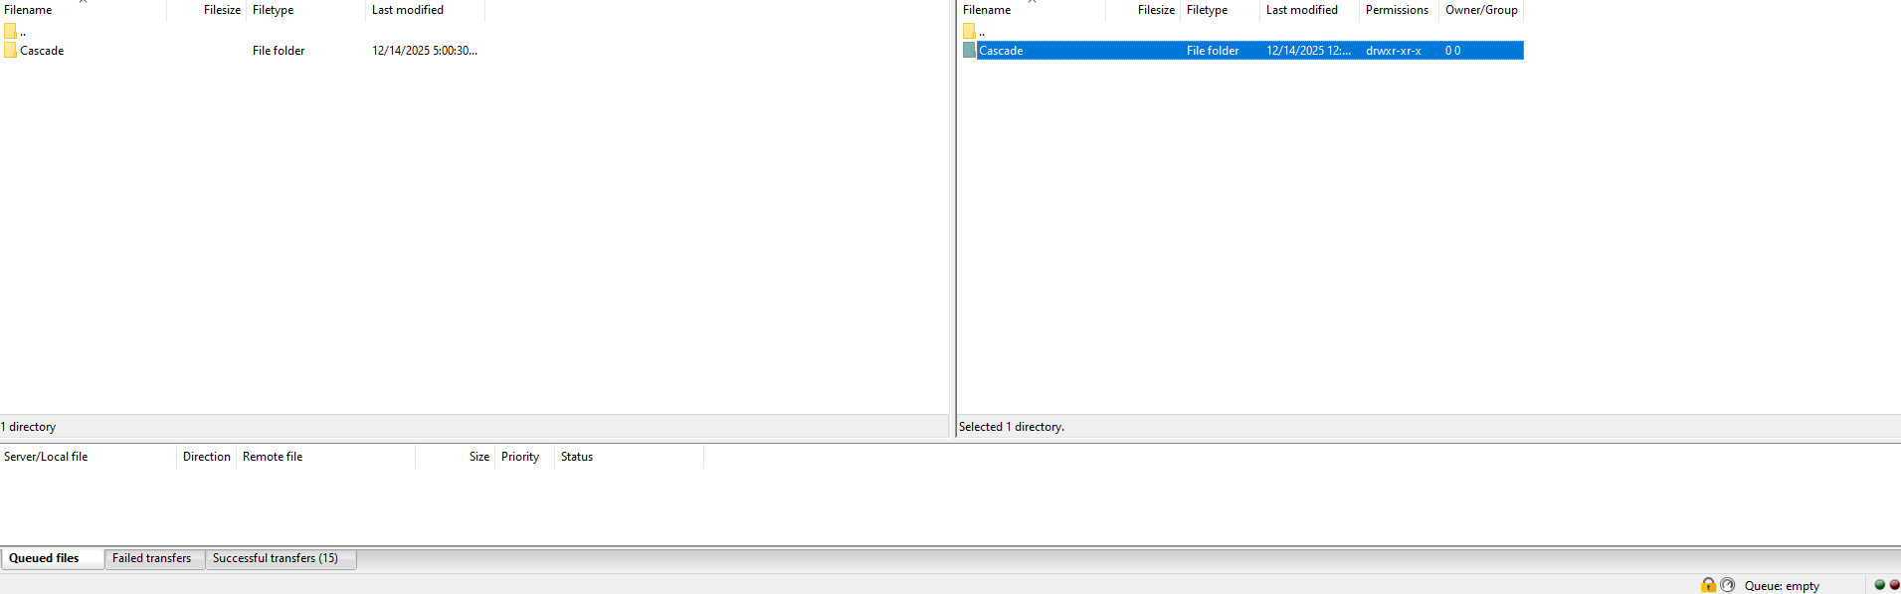Select the selected remote Cascade row's permissions text
Viewport: 1901px width, 594px height.
1393,51
